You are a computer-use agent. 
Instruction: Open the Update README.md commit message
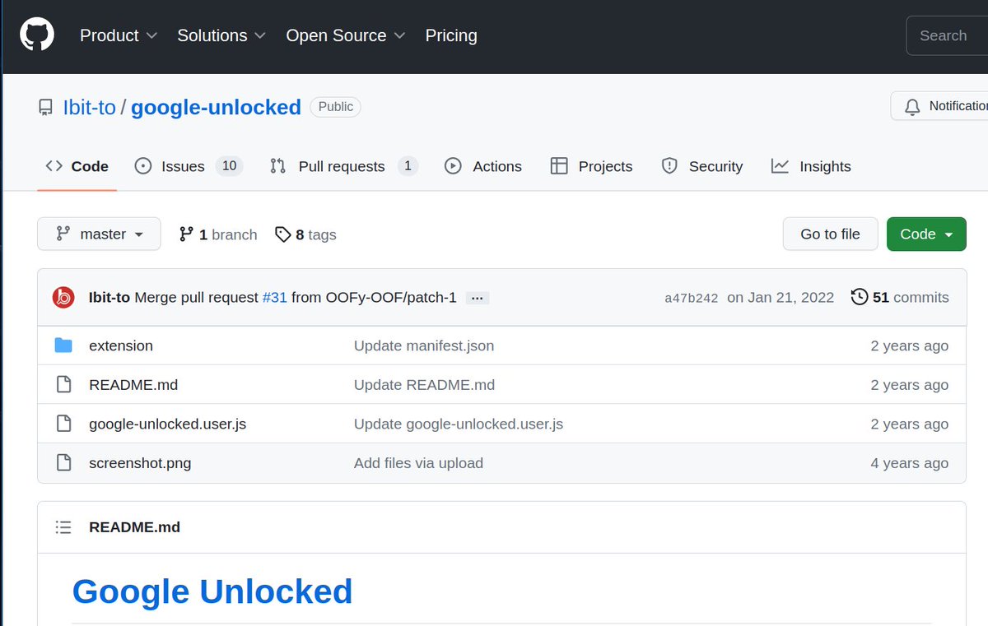point(424,385)
